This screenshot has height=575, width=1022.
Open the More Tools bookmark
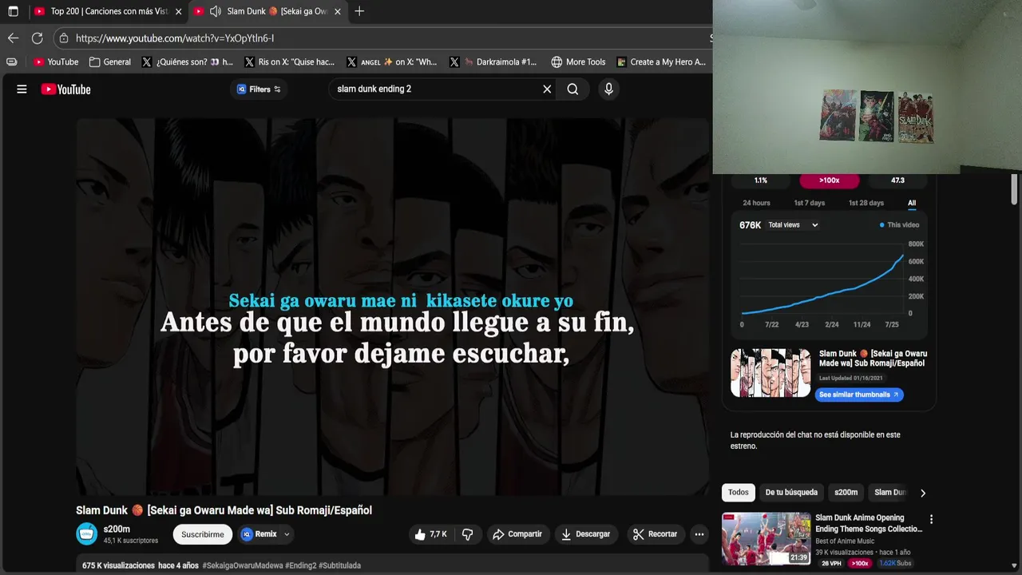(578, 61)
